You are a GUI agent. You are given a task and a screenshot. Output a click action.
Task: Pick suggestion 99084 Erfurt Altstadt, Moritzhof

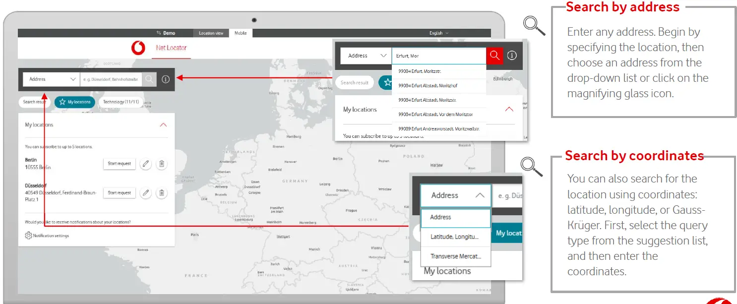click(x=428, y=86)
